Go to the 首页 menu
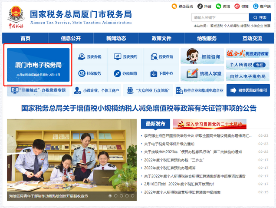 [x=25, y=38]
